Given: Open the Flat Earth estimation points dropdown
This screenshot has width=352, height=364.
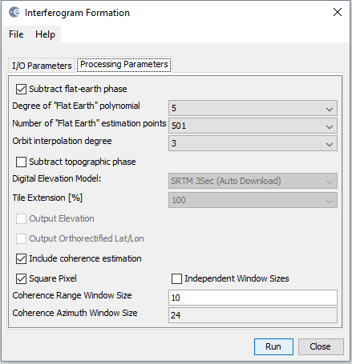Looking at the screenshot, I should coord(253,126).
